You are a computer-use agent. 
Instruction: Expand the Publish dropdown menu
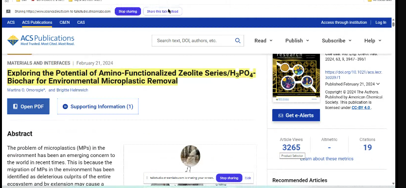point(297,41)
